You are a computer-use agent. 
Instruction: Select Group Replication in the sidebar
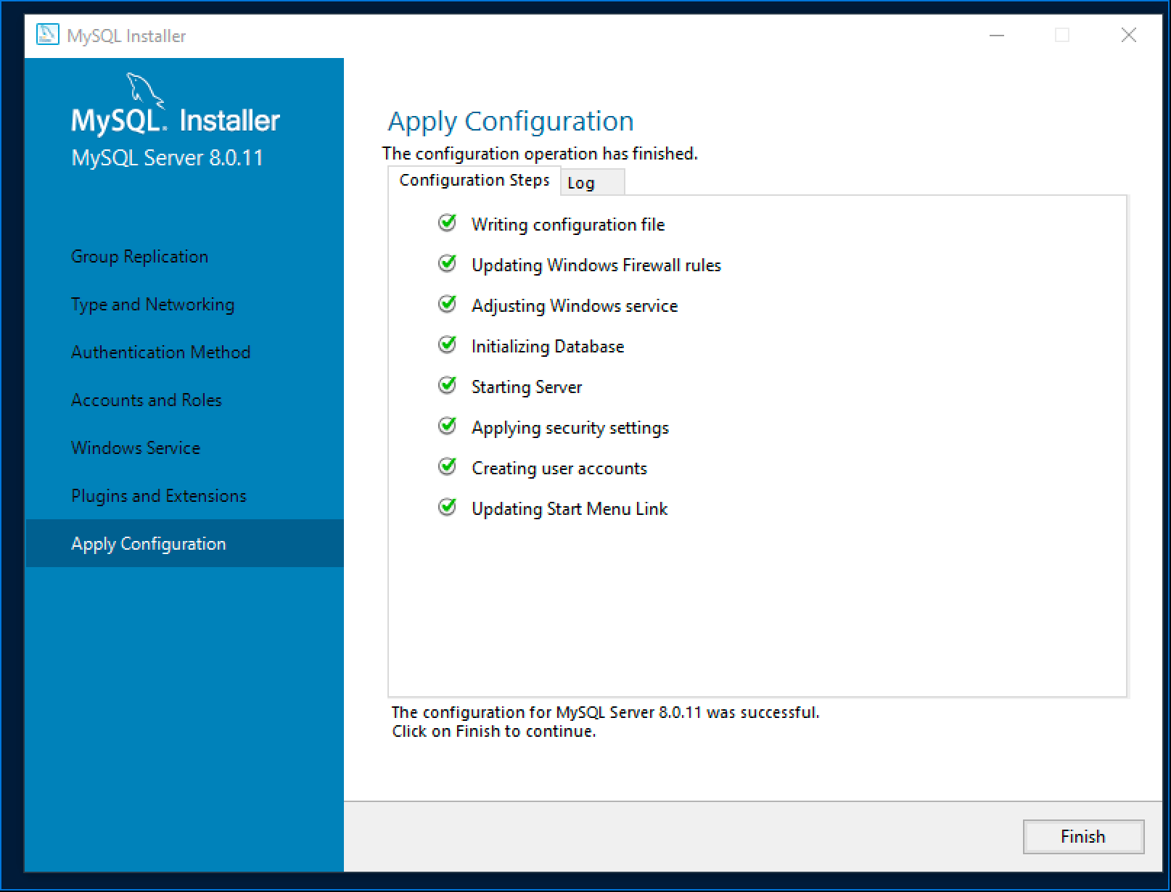(x=139, y=257)
